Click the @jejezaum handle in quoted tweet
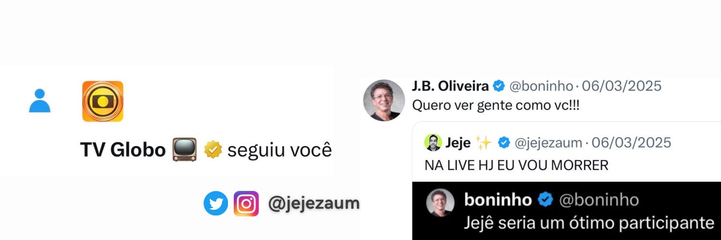 pyautogui.click(x=548, y=143)
